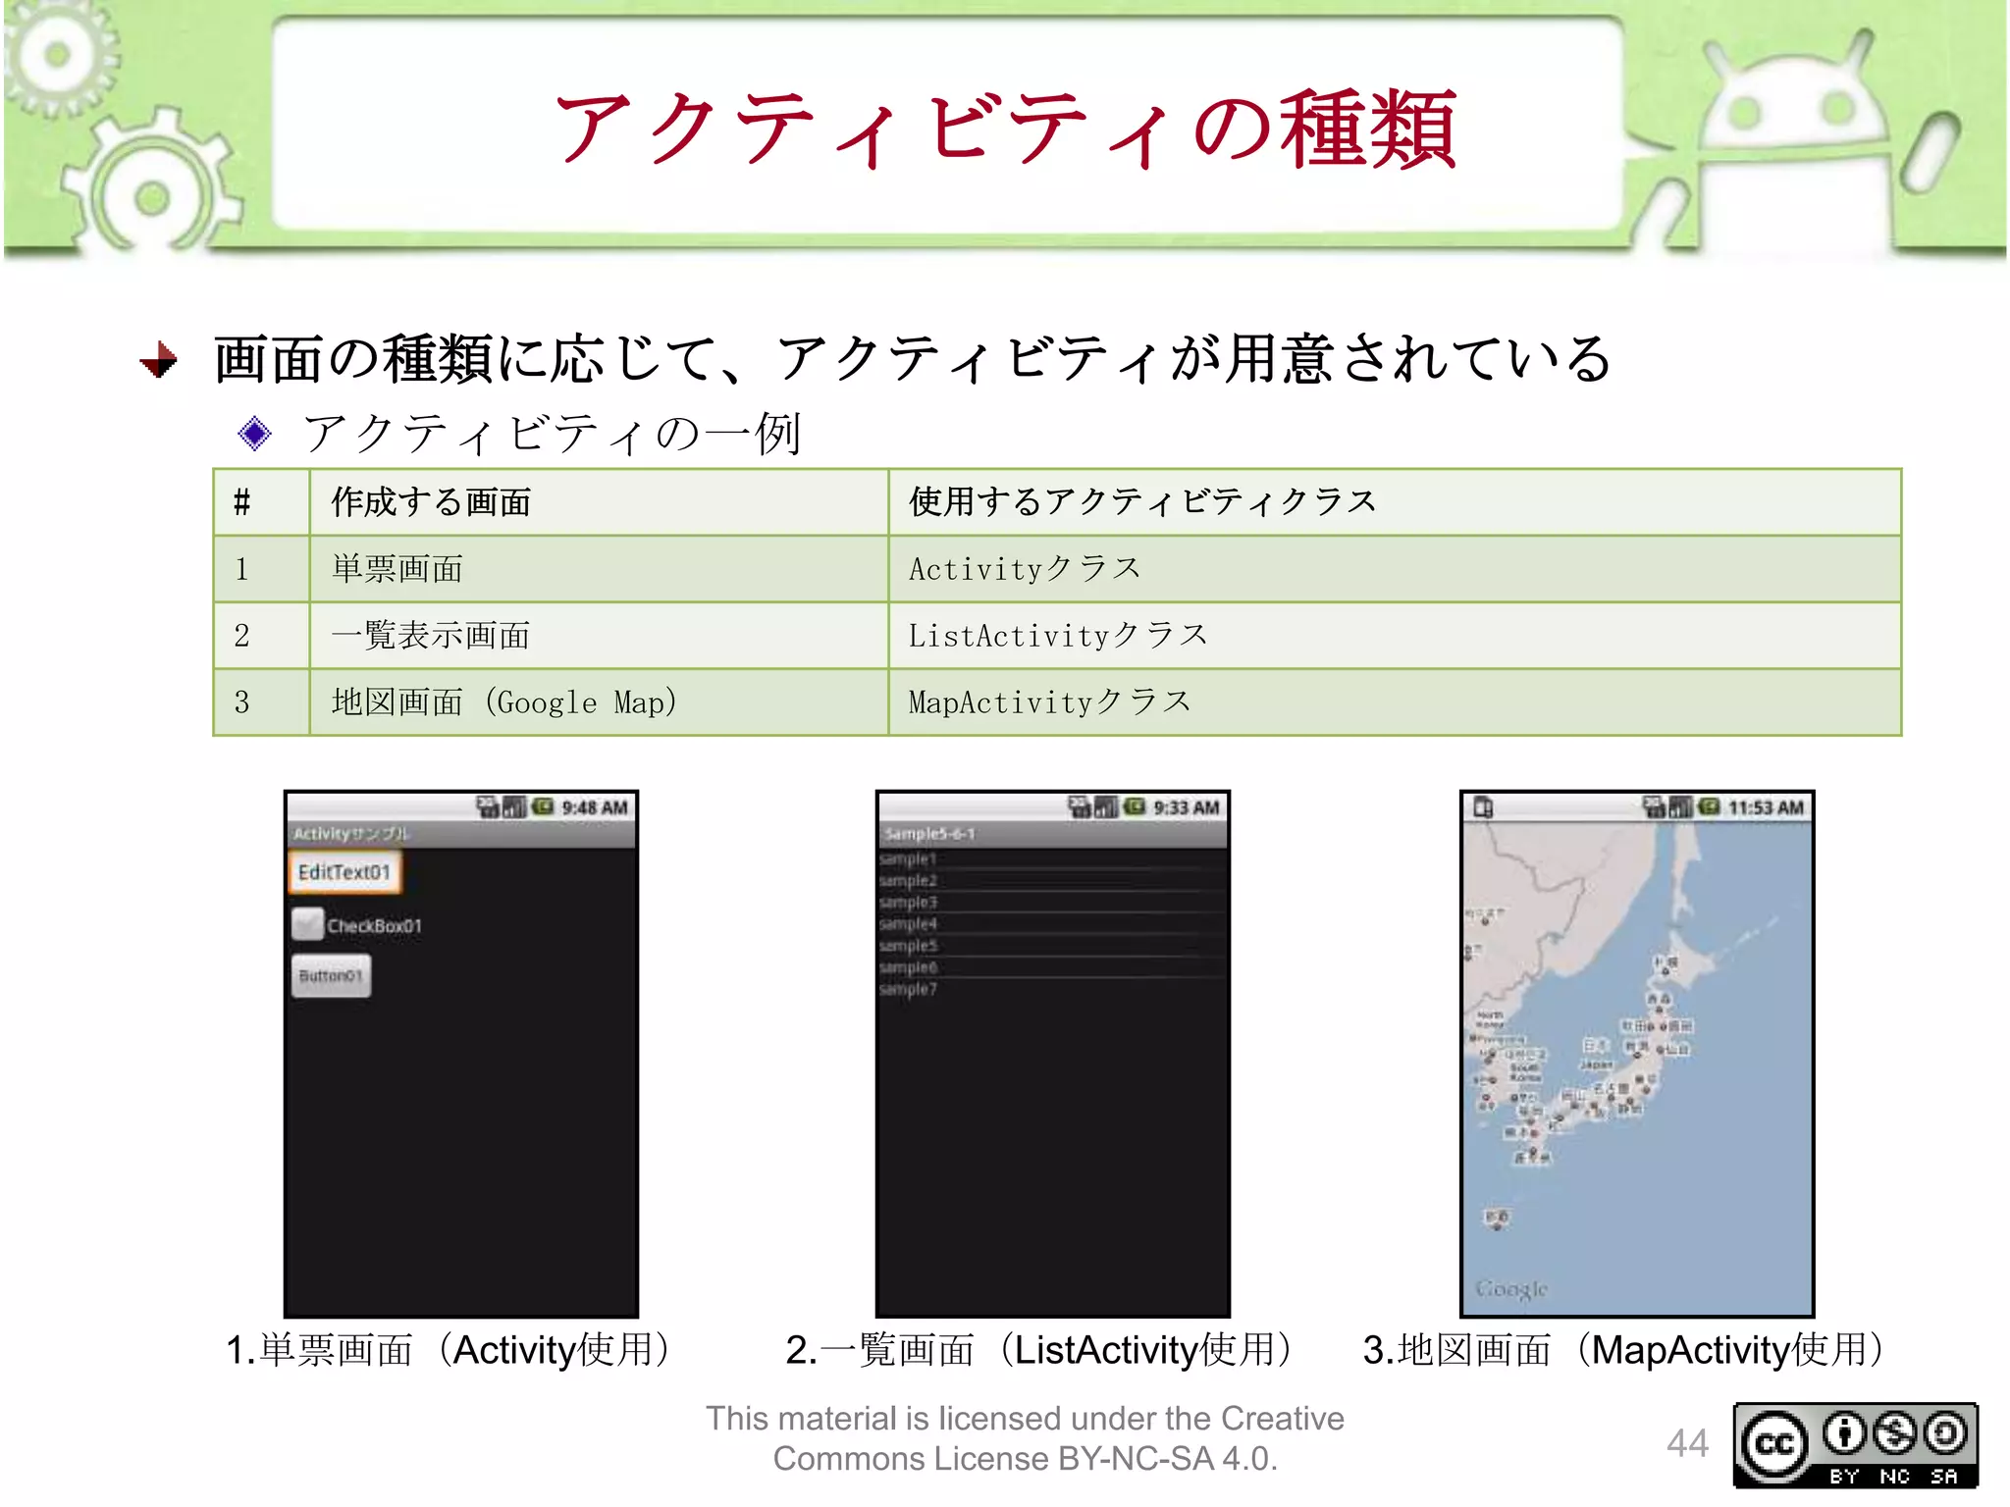This screenshot has height=1507, width=2010.
Task: Select sample5 in the list screen
Action: coord(1052,945)
